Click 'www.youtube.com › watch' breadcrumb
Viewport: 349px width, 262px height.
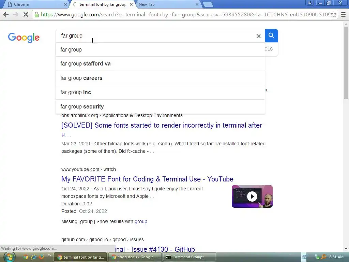(x=89, y=169)
